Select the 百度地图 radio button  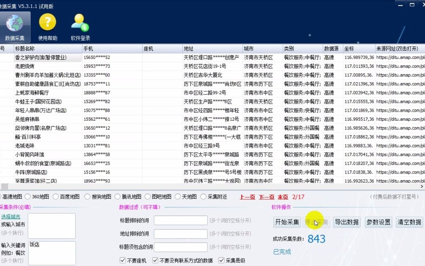click(x=56, y=197)
